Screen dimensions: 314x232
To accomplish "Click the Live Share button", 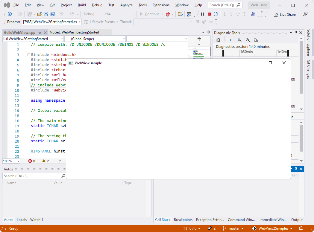I will pos(284,14).
